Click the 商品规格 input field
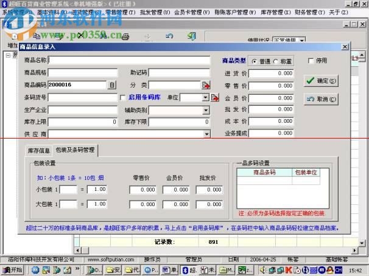The image size is (369, 276). coord(83,72)
